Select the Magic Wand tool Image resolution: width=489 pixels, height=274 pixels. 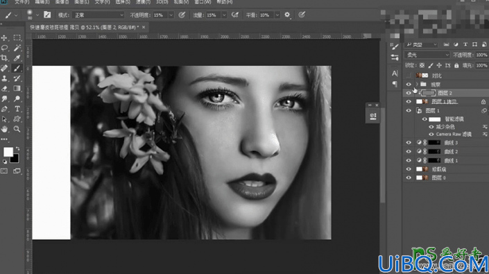pyautogui.click(x=17, y=48)
